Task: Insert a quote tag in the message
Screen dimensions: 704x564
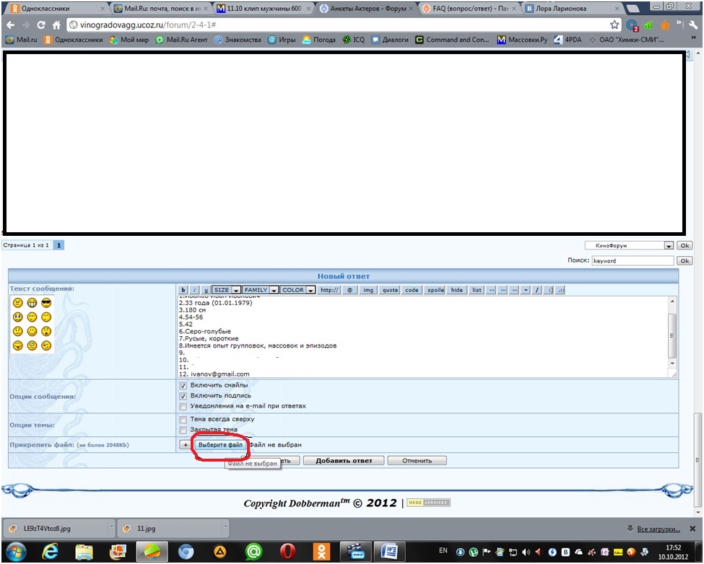Action: [390, 290]
